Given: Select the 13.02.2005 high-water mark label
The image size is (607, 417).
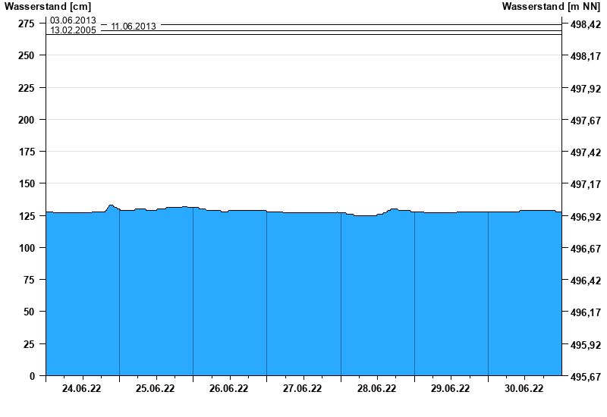Looking at the screenshot, I should tap(73, 31).
